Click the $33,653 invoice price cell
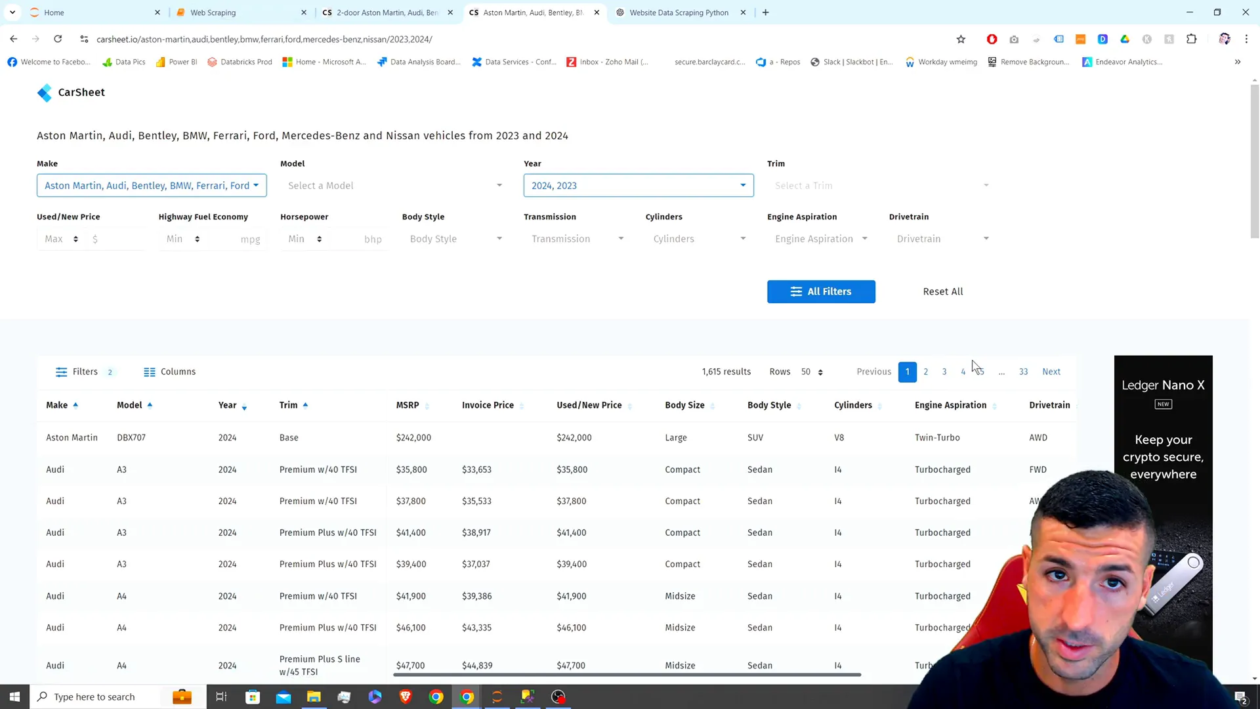Screen dimensions: 1260x709 (476, 470)
